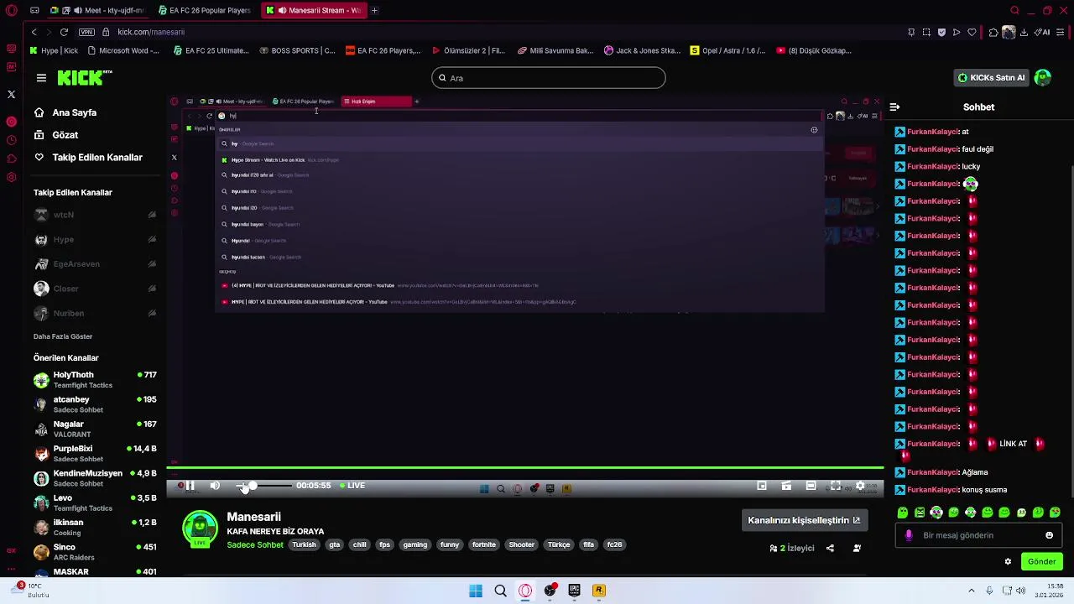The image size is (1074, 604).
Task: Open Milli Savunma Bak... bookmark
Action: coord(555,50)
